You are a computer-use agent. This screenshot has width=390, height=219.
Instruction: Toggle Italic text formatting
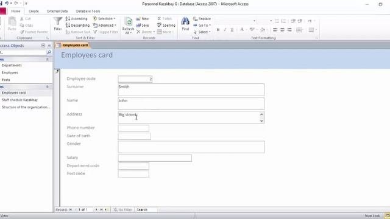(x=225, y=30)
